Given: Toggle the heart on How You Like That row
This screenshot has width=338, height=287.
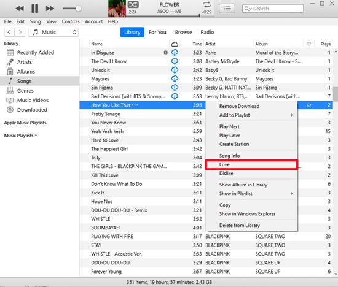Looking at the screenshot, I should (309, 105).
